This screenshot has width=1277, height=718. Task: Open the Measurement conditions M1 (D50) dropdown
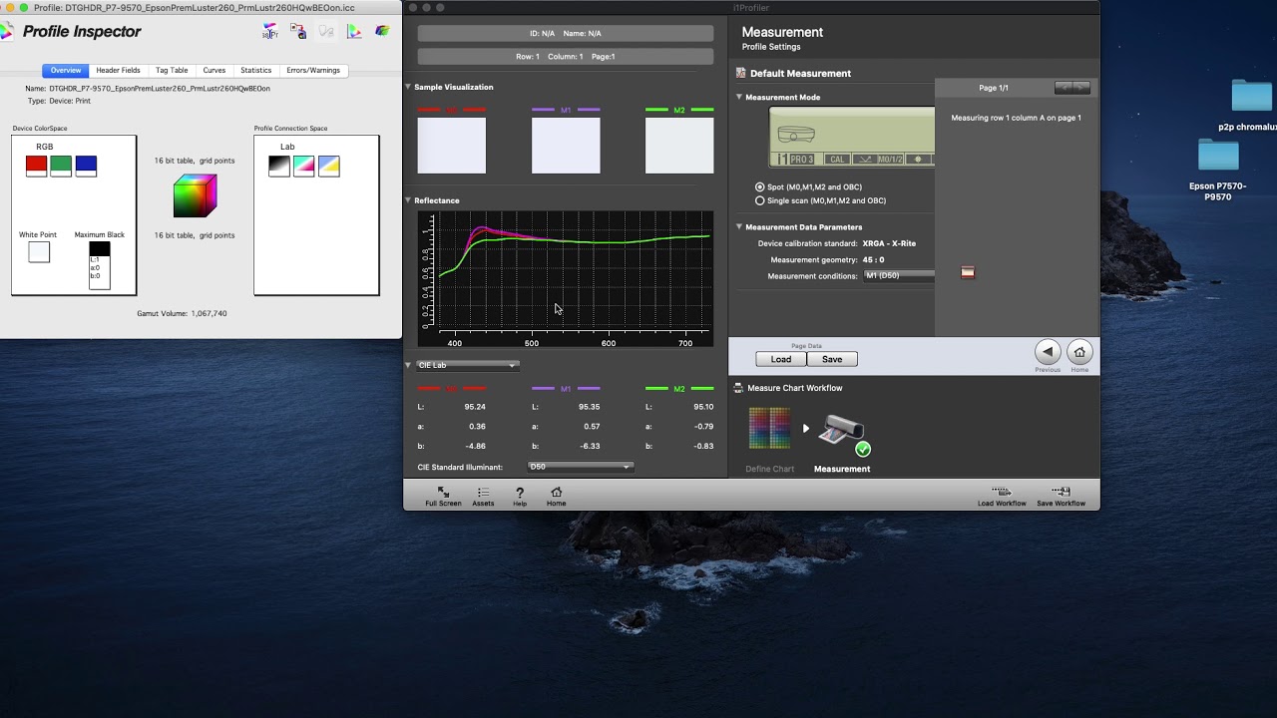pyautogui.click(x=899, y=275)
